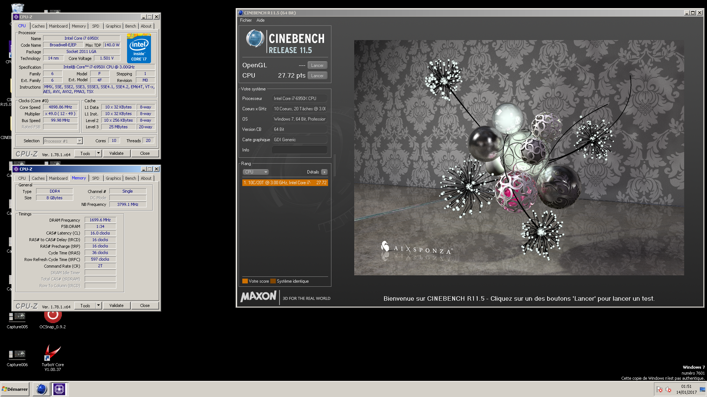Viewport: 707px width, 397px height.
Task: Click the MAXON logo in Cinebench
Action: pos(258,296)
